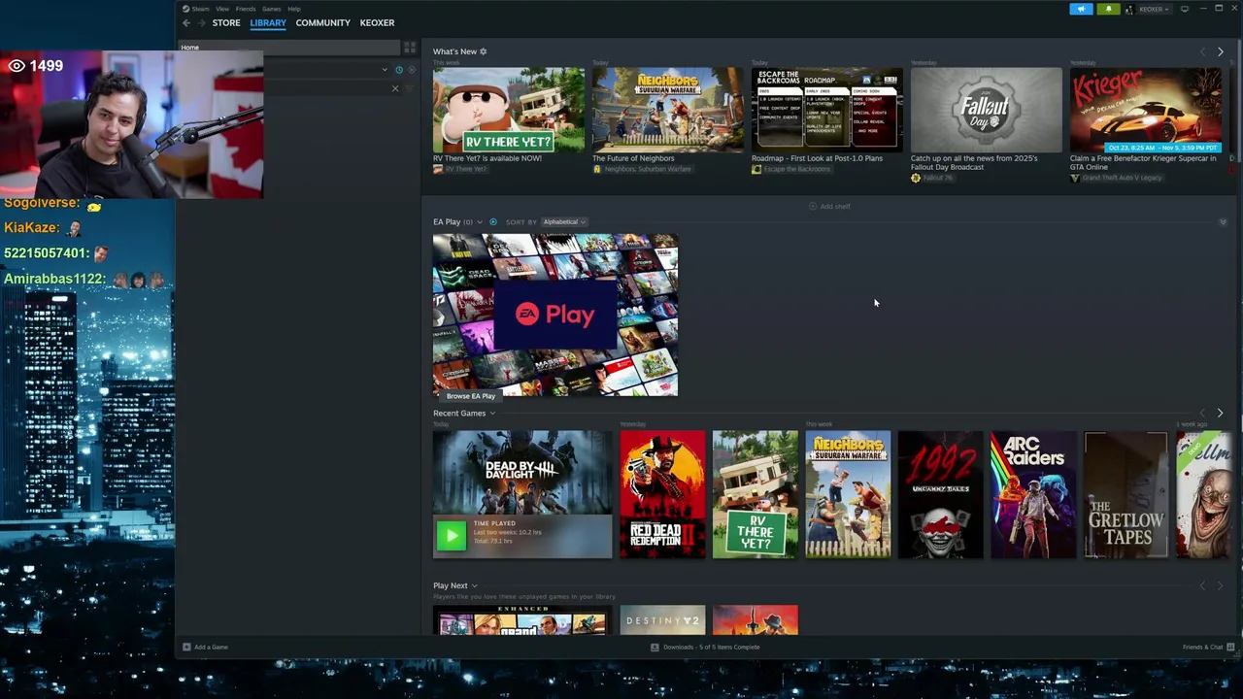Click the Browse EA Play link
This screenshot has width=1243, height=699.
coord(470,396)
